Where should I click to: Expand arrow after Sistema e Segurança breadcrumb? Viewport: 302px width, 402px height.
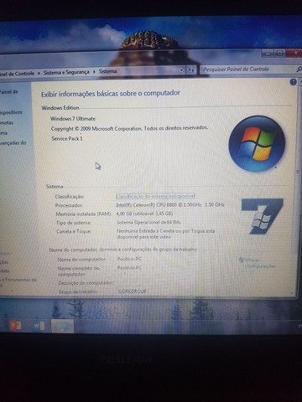click(x=94, y=72)
